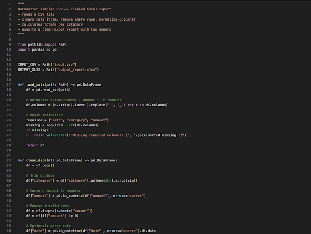Click the docstring line '- exports a clean Excel report'

click(x=64, y=29)
